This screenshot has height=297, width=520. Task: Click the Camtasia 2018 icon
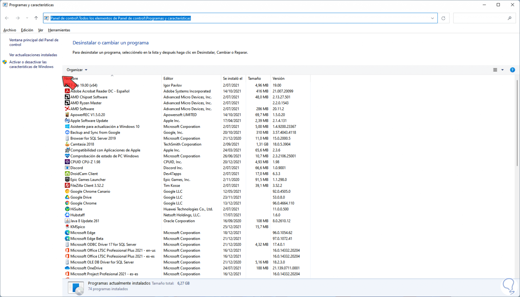tap(67, 144)
